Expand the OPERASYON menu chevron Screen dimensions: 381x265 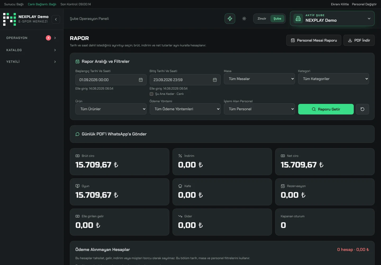[x=55, y=38]
